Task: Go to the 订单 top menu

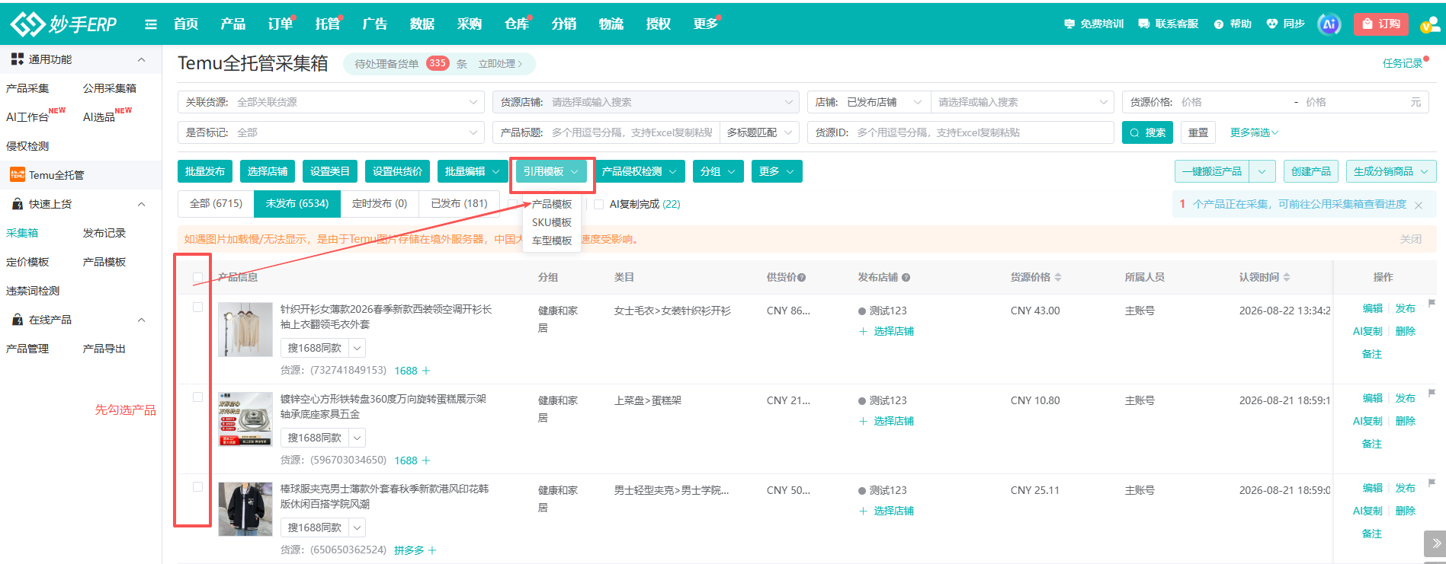Action: tap(281, 24)
